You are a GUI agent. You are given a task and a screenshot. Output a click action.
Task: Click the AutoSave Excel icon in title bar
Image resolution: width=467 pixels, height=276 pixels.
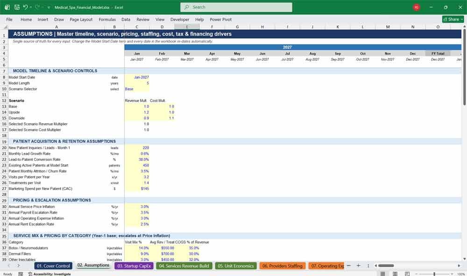7,7
